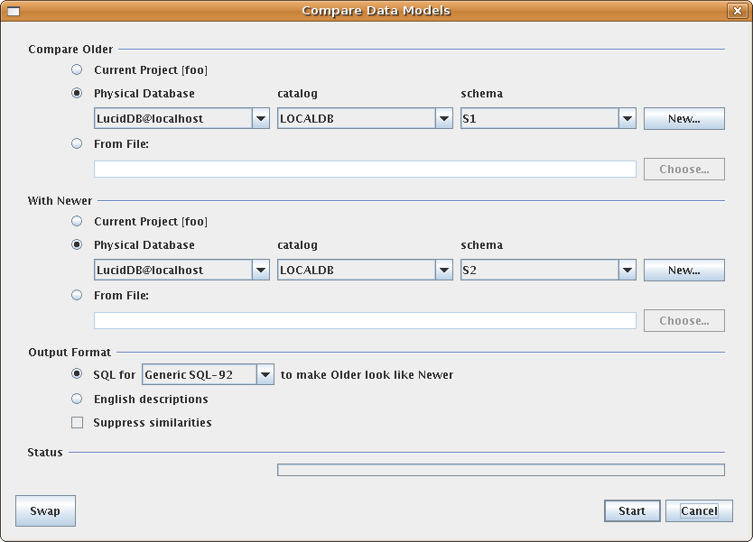Click Choose... button in Compare Older section

click(683, 170)
